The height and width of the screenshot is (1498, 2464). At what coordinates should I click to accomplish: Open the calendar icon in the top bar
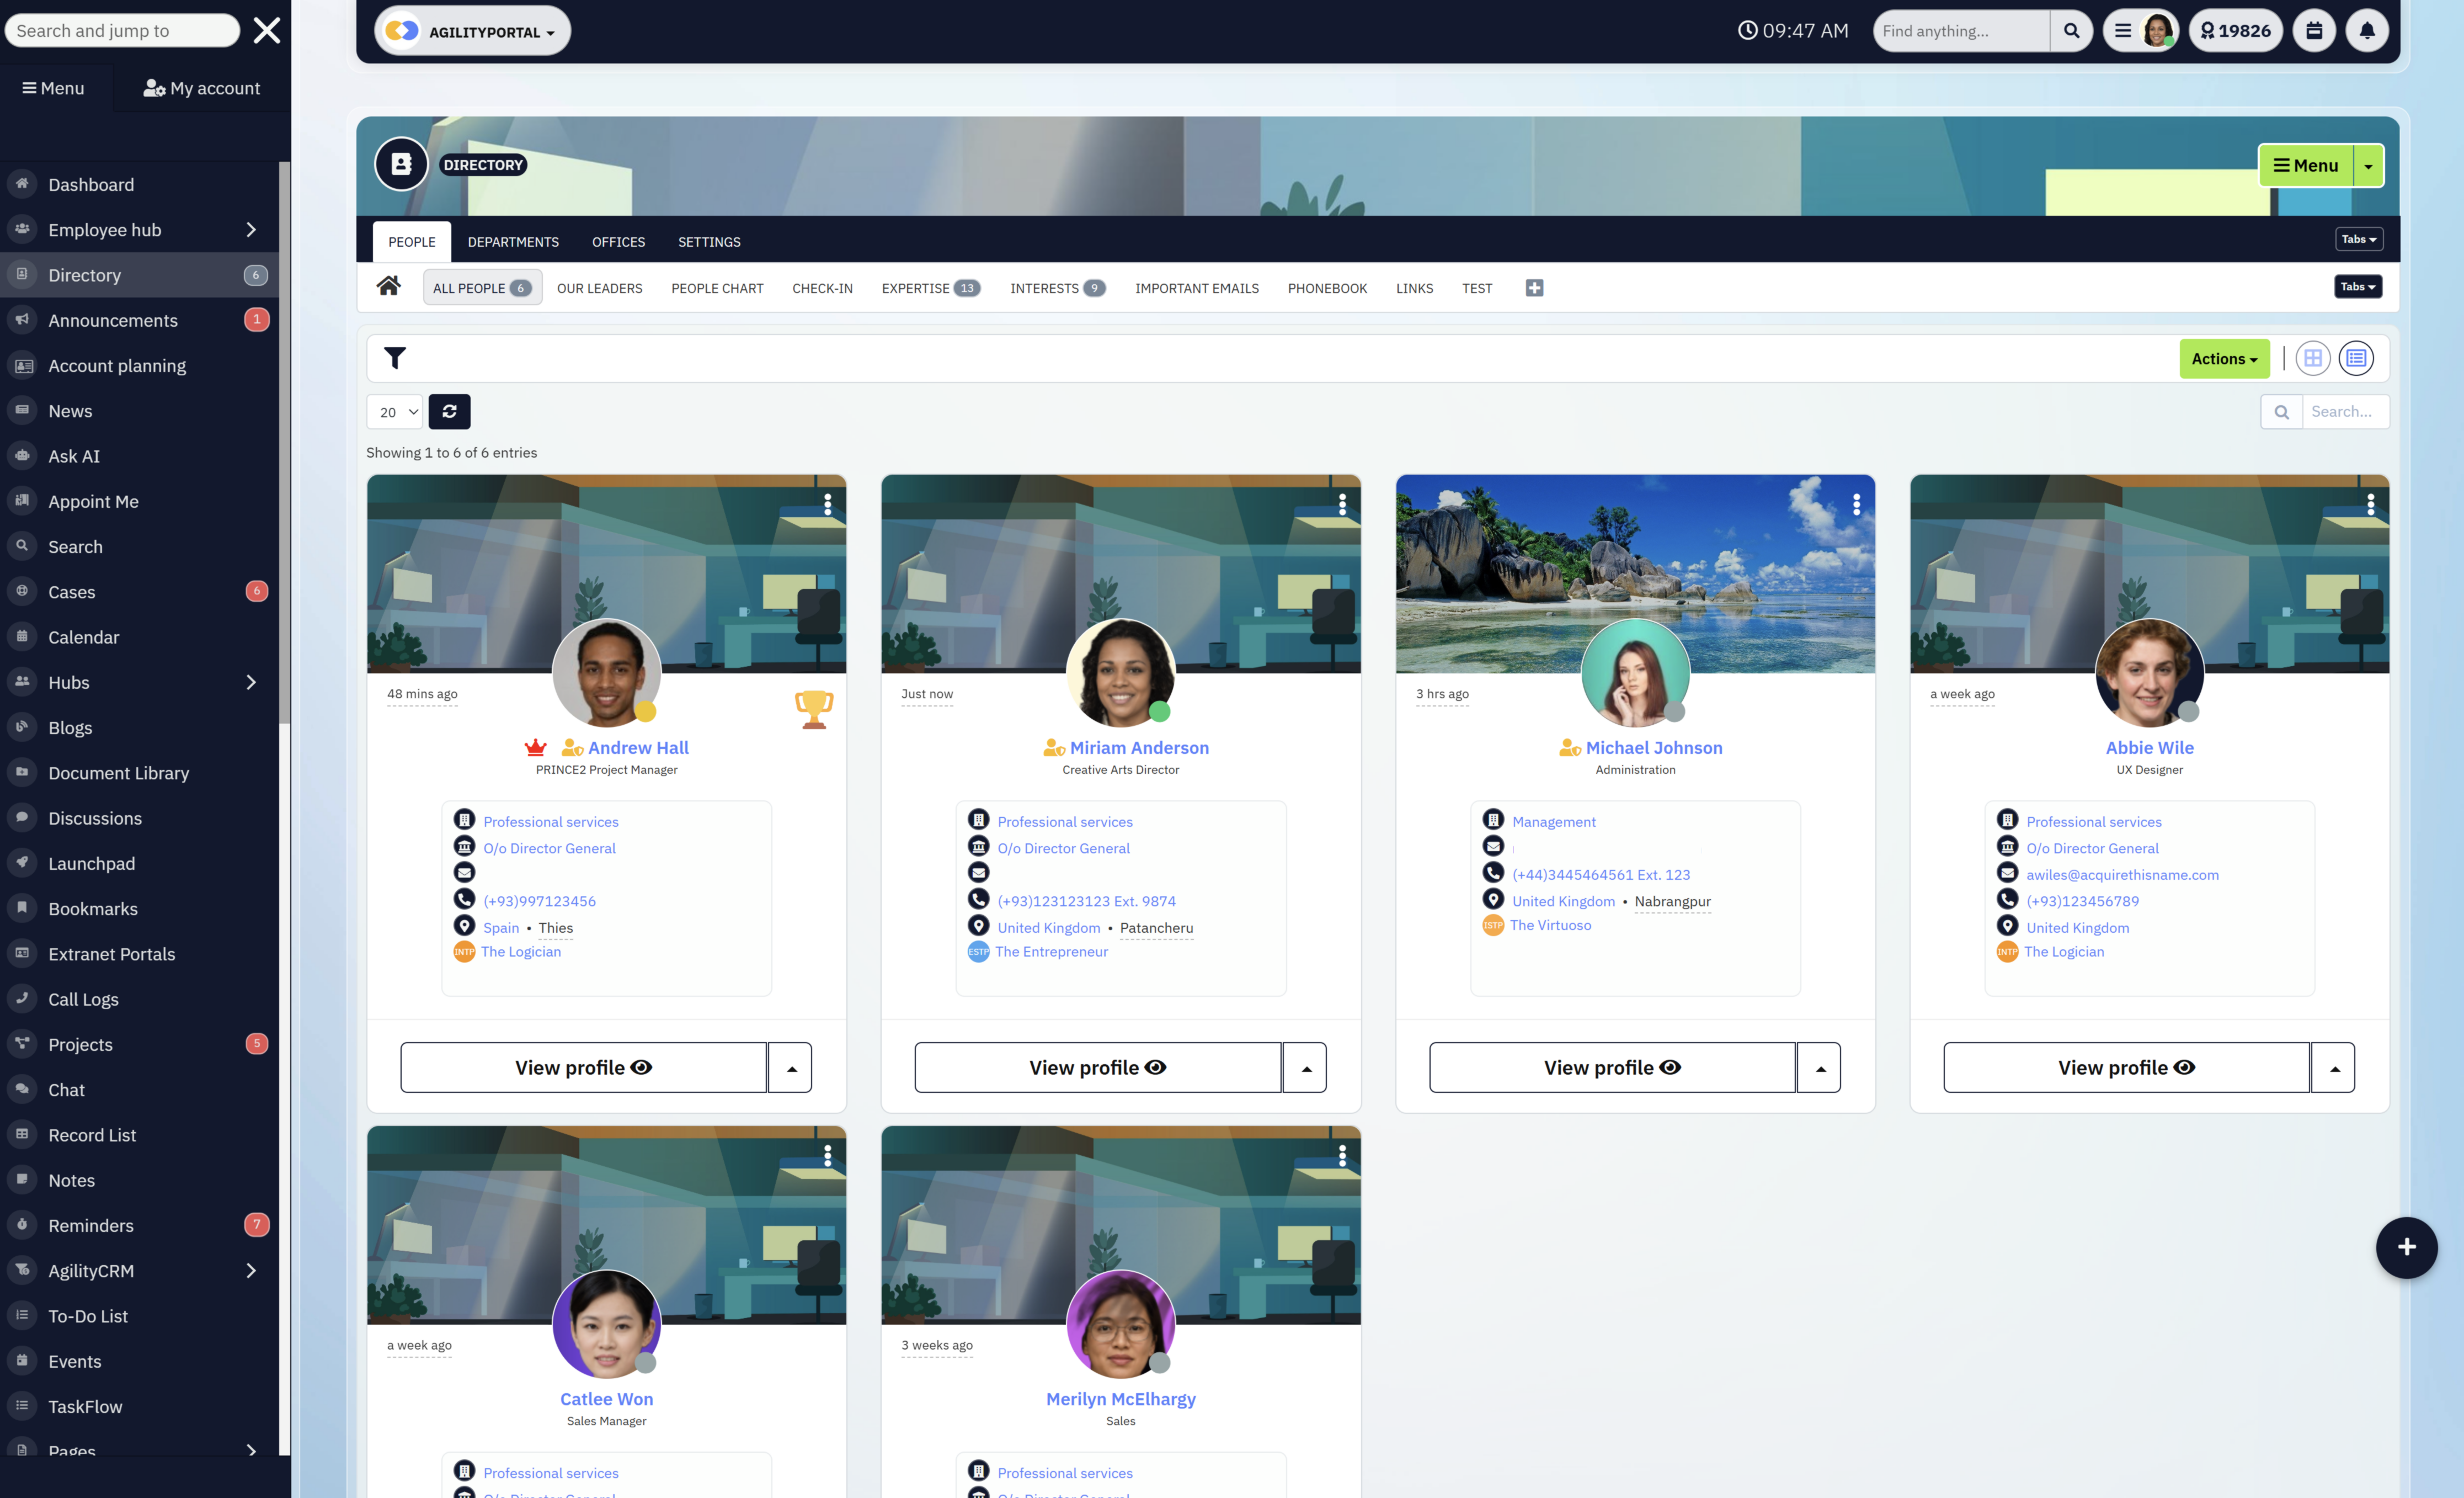tap(2313, 30)
